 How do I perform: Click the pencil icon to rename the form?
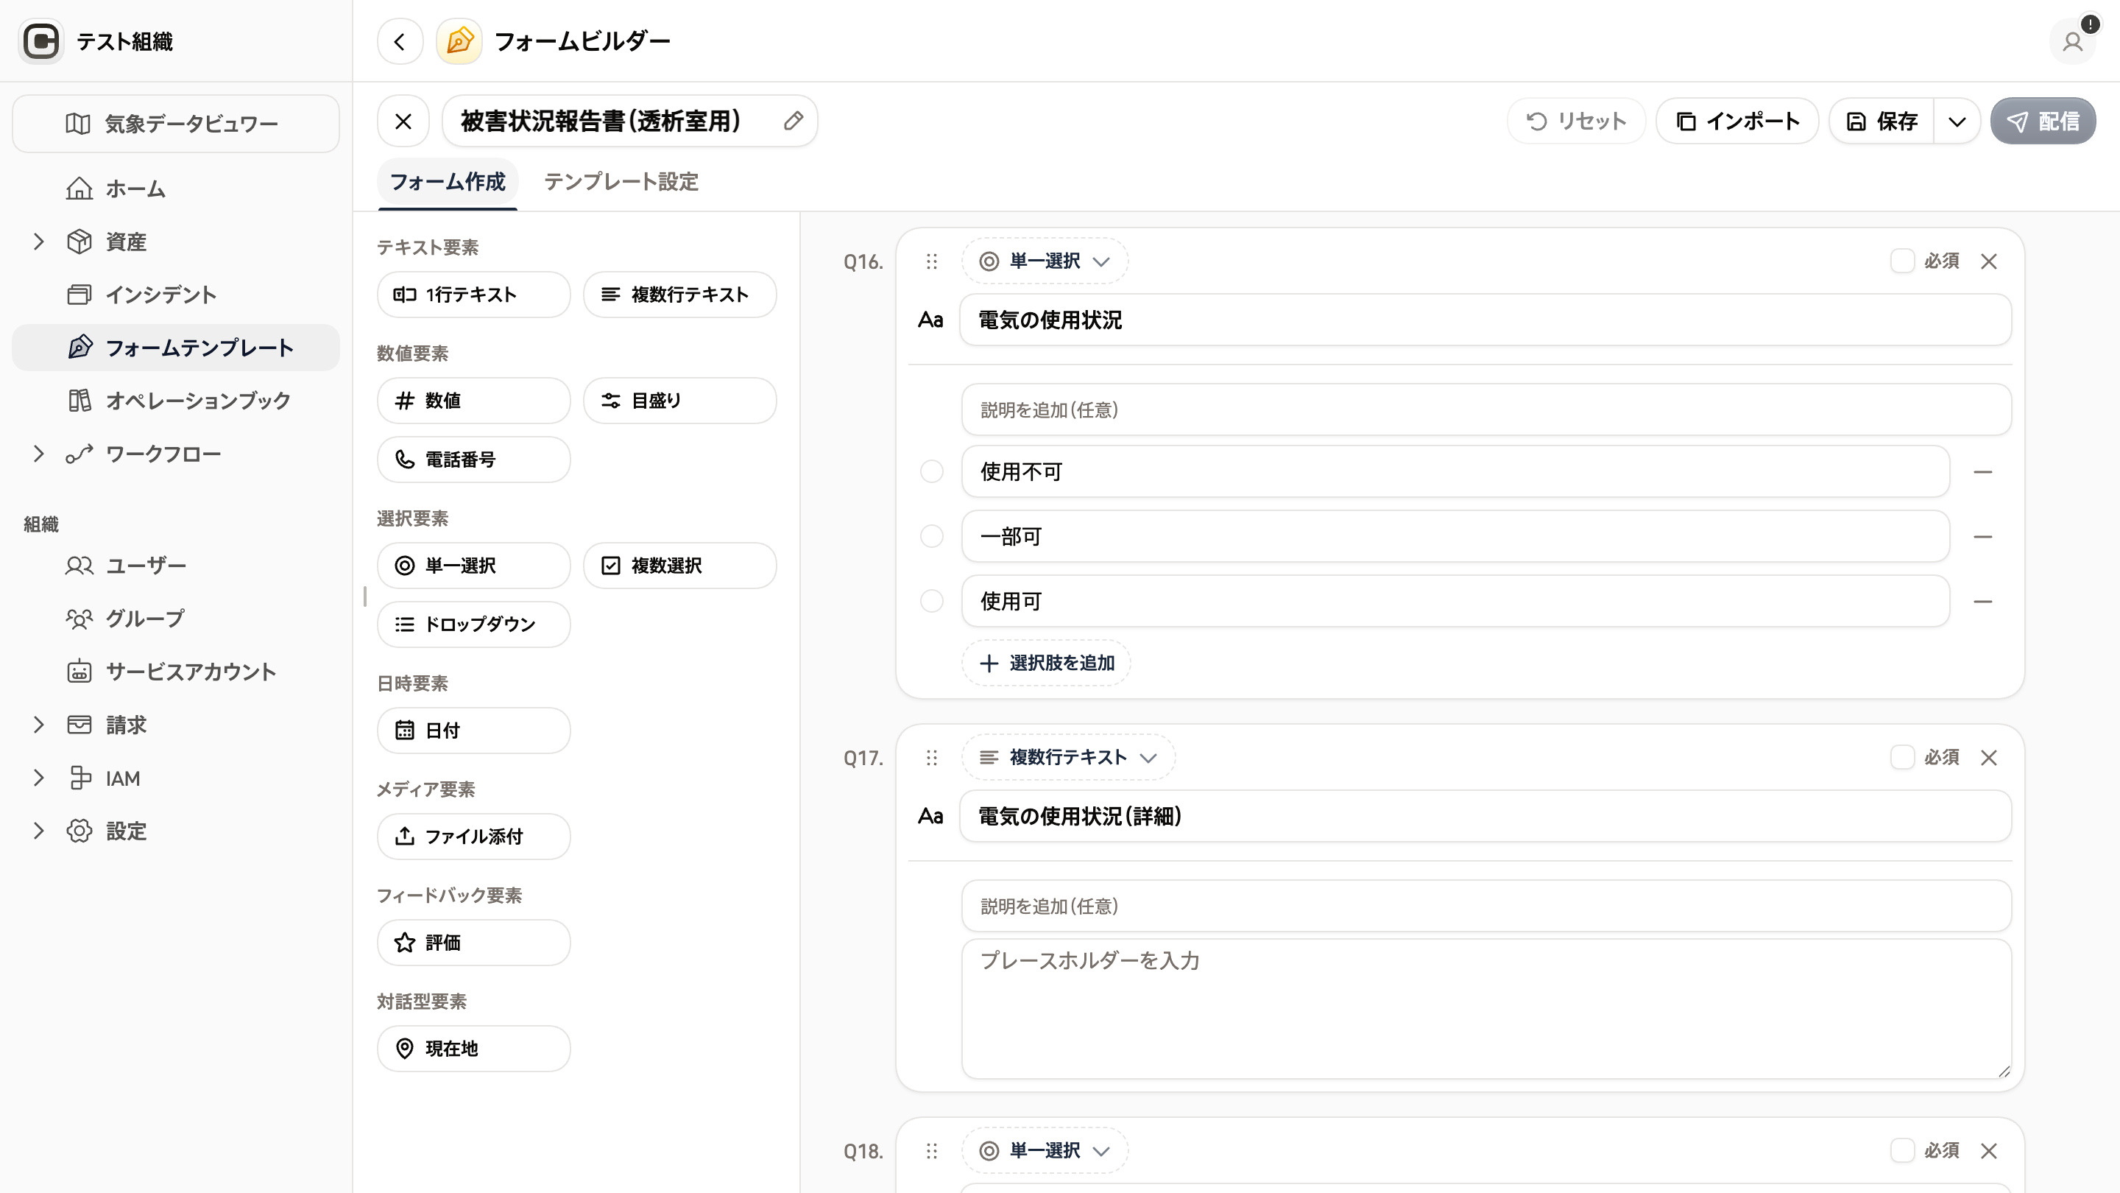click(794, 121)
